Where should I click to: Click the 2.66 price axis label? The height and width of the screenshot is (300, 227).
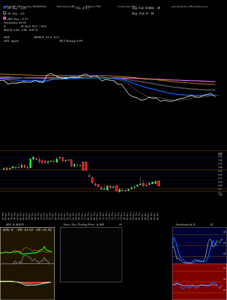click(x=220, y=175)
